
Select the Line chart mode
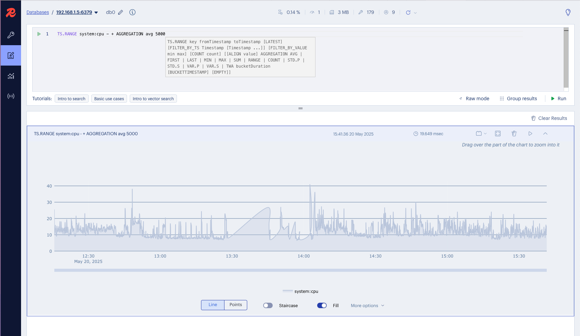coord(213,305)
